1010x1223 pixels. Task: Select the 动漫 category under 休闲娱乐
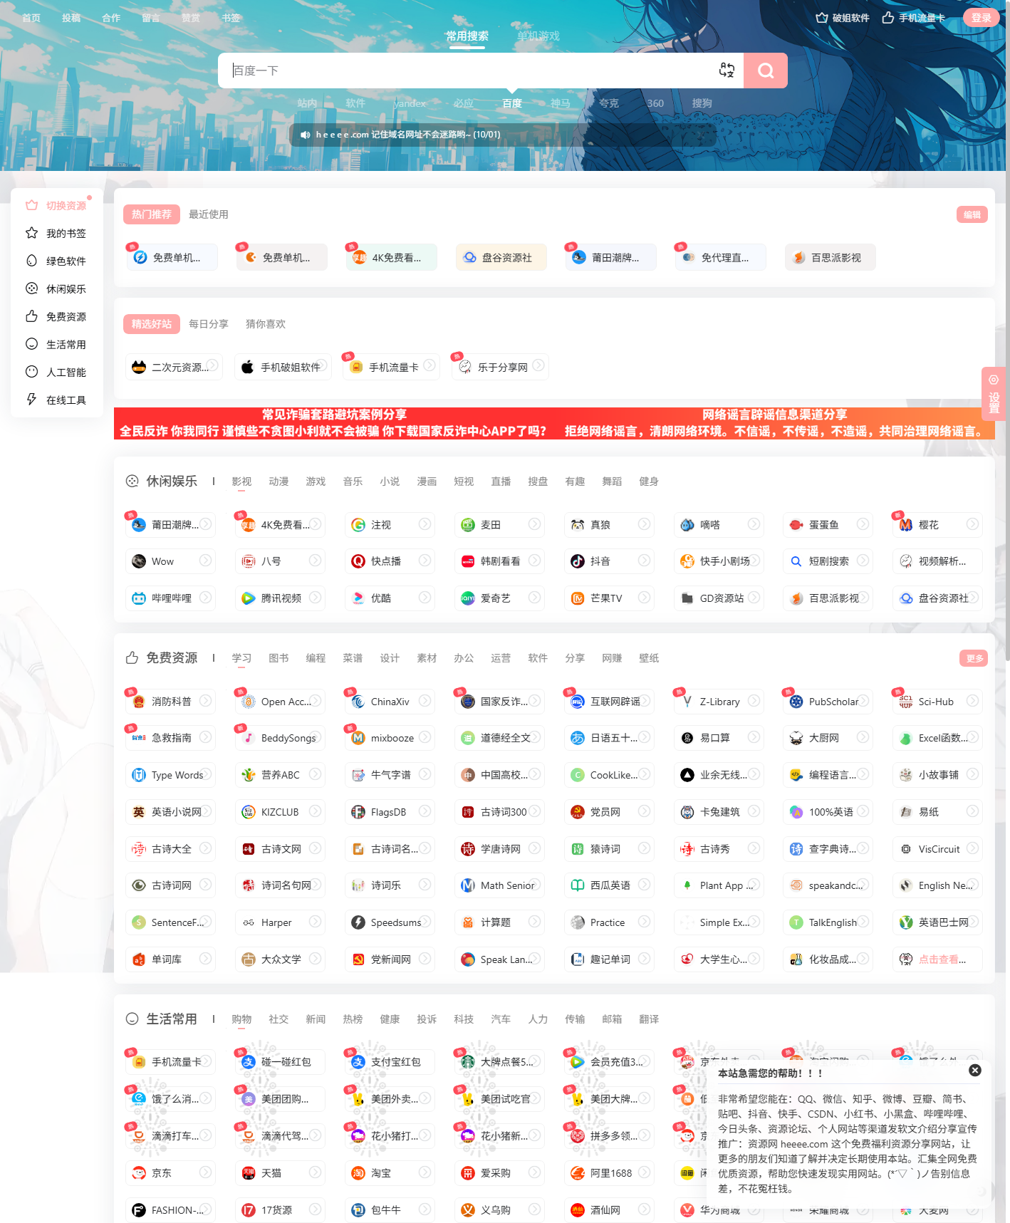pos(278,482)
